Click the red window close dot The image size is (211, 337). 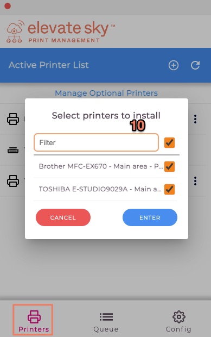(x=8, y=6)
